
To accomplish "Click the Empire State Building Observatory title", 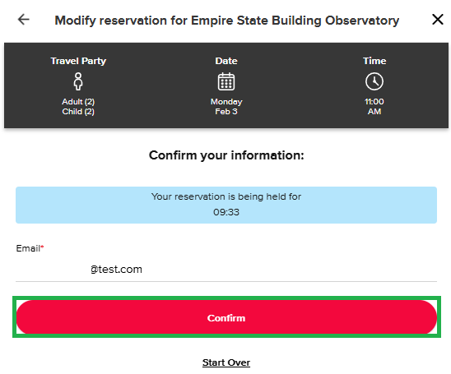I will tap(226, 21).
